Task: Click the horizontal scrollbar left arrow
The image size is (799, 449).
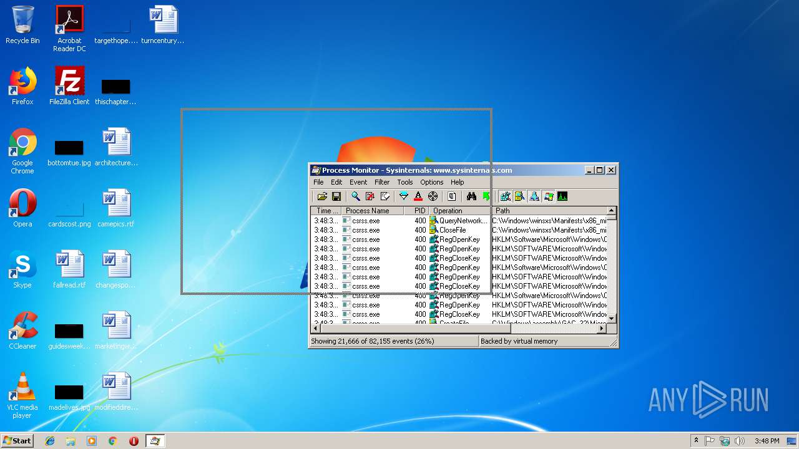Action: click(x=316, y=328)
